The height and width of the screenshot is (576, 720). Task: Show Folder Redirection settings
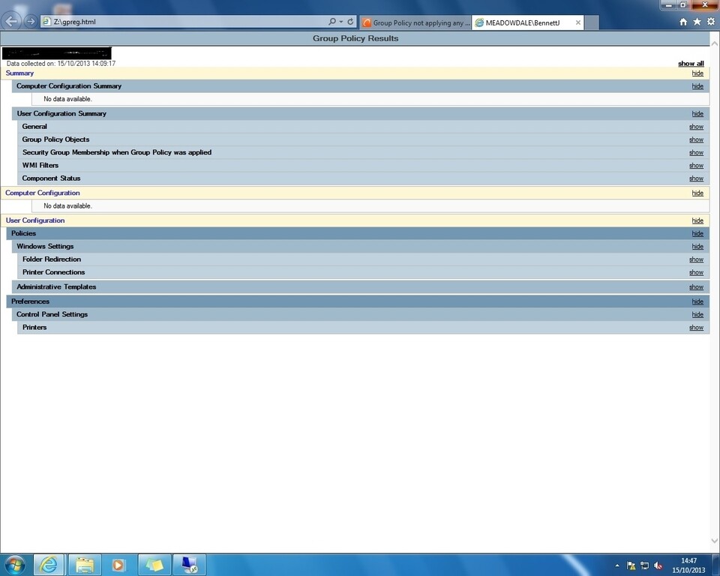tap(696, 259)
